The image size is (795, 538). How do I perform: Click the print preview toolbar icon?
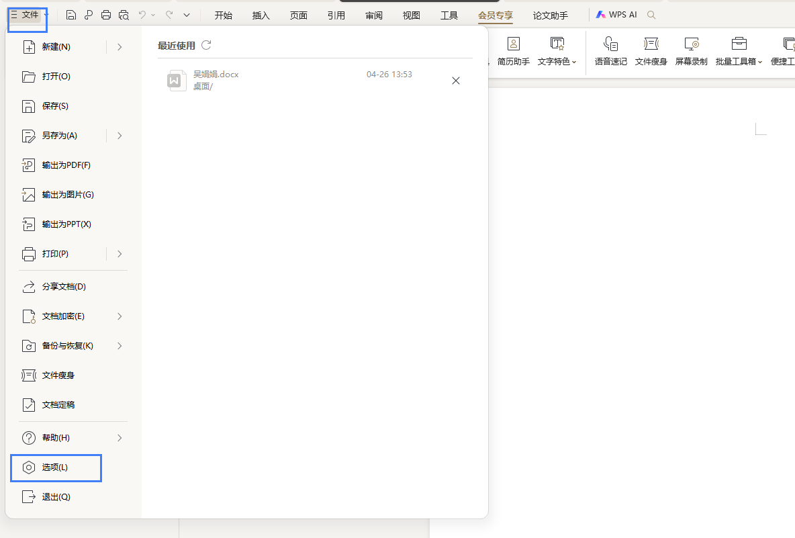pos(124,15)
